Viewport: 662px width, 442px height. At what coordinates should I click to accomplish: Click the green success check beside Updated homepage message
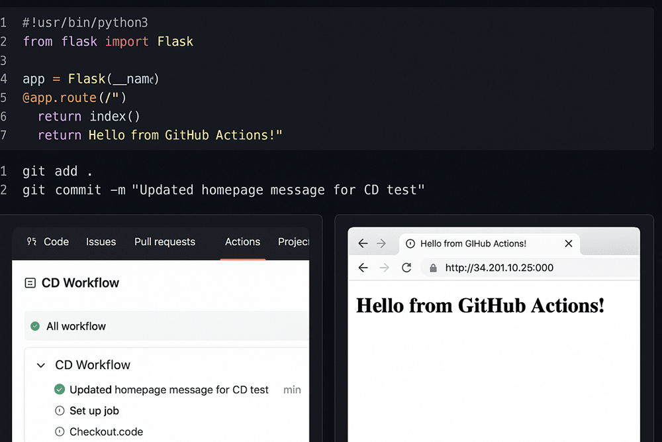click(x=60, y=389)
